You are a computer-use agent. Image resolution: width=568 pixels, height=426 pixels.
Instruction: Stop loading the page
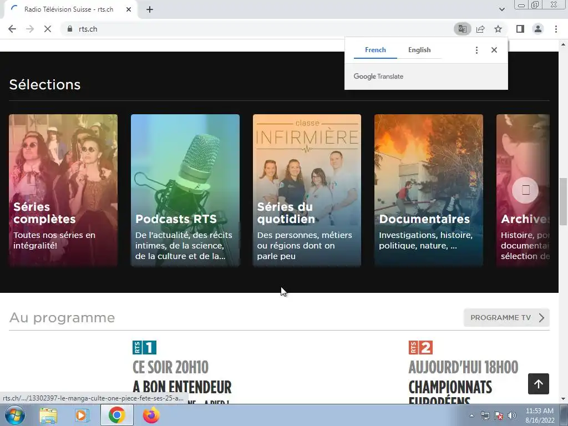pos(48,29)
